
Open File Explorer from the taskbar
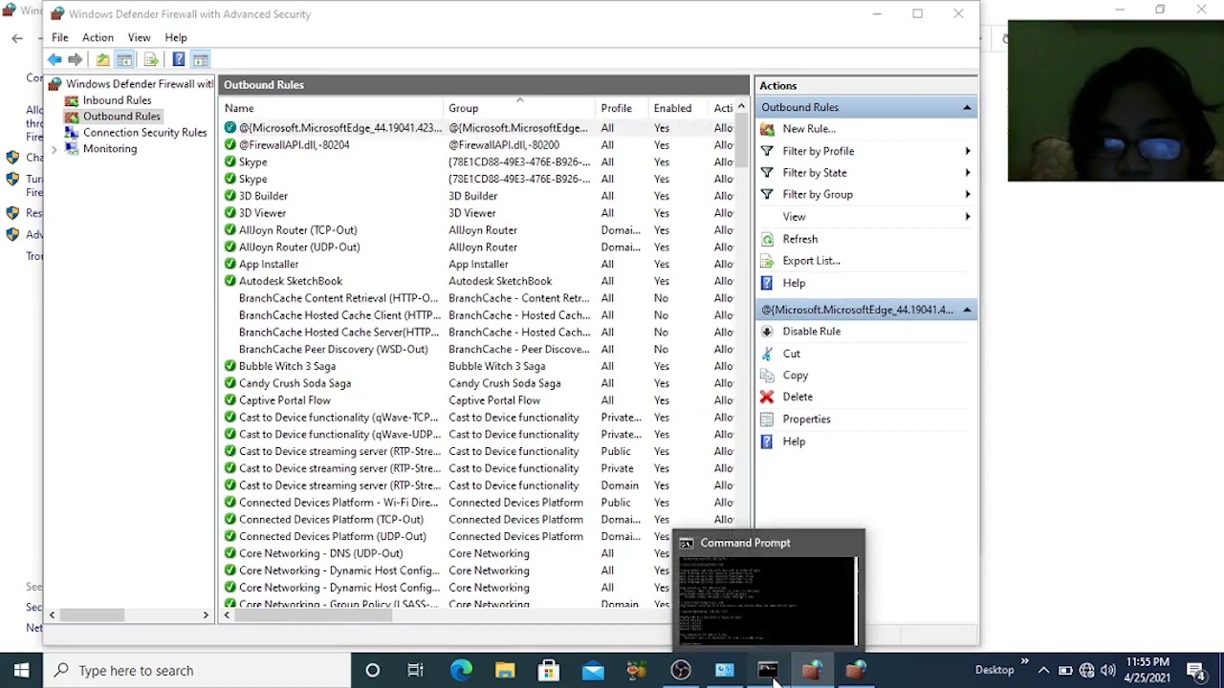[505, 671]
